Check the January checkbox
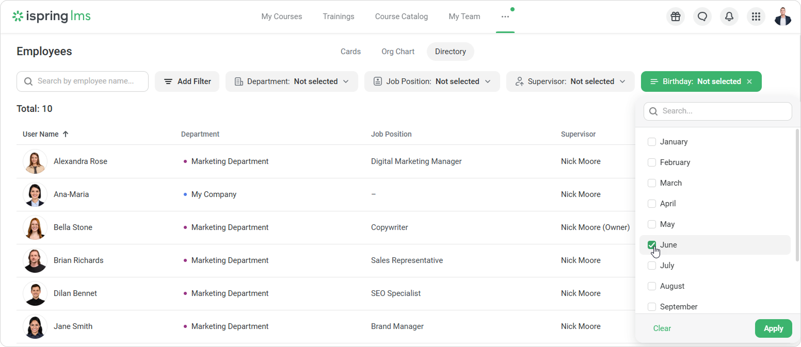Image resolution: width=801 pixels, height=347 pixels. click(652, 142)
